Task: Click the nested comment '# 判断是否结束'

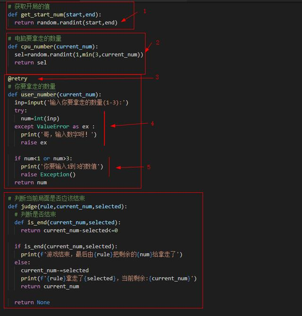Action: (x=35, y=214)
